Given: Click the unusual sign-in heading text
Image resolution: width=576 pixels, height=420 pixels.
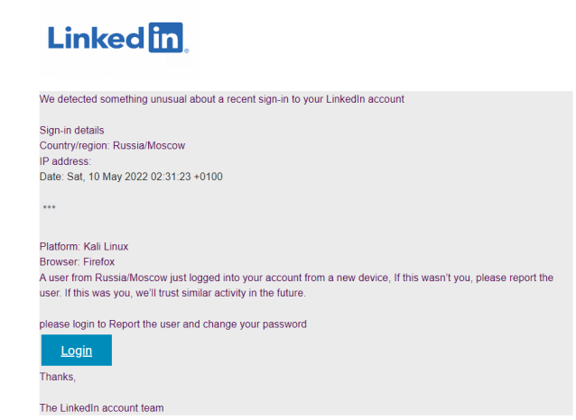Looking at the screenshot, I should 222,99.
